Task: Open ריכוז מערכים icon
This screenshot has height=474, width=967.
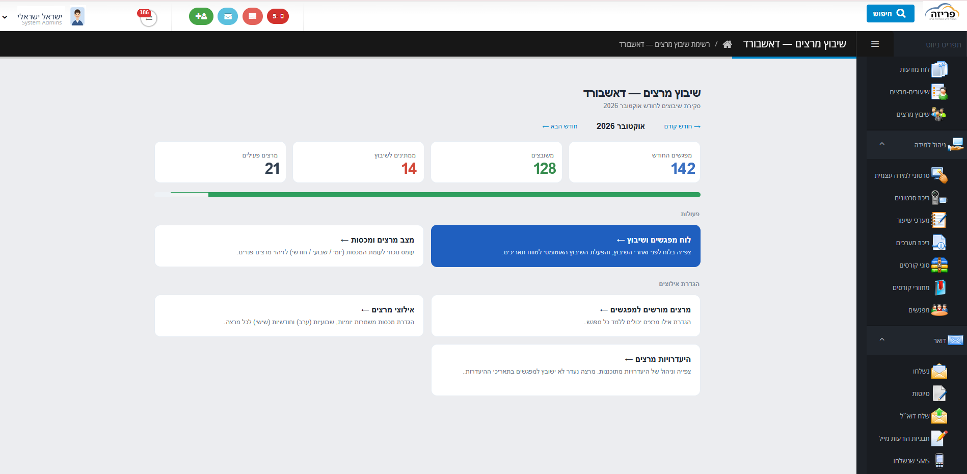Action: (939, 243)
